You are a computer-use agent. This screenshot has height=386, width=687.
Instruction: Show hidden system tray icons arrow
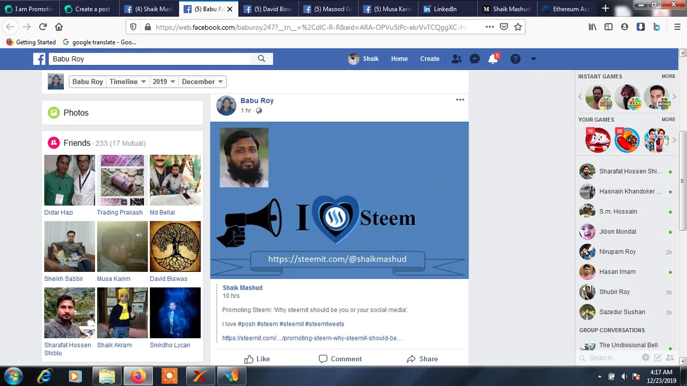(600, 376)
